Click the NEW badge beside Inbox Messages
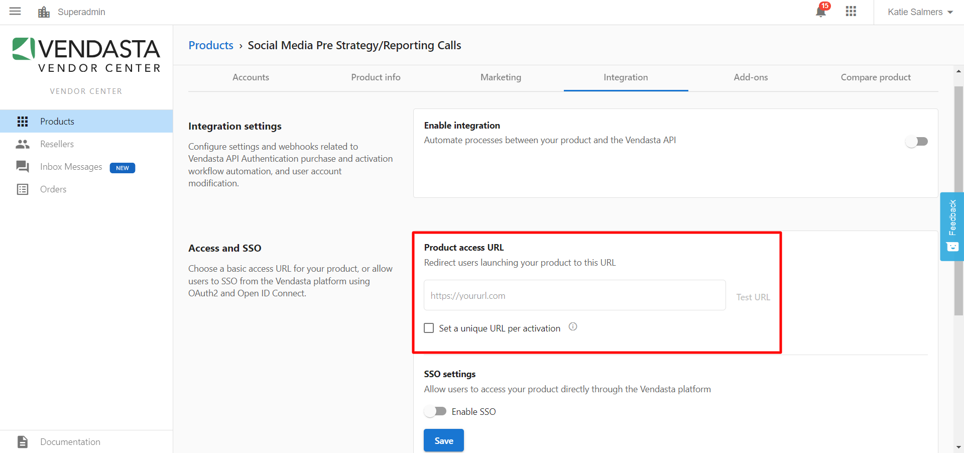The width and height of the screenshot is (964, 453). [123, 168]
